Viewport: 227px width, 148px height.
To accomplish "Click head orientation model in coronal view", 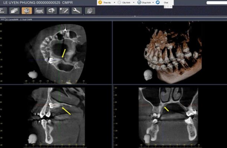I will point(147,138).
